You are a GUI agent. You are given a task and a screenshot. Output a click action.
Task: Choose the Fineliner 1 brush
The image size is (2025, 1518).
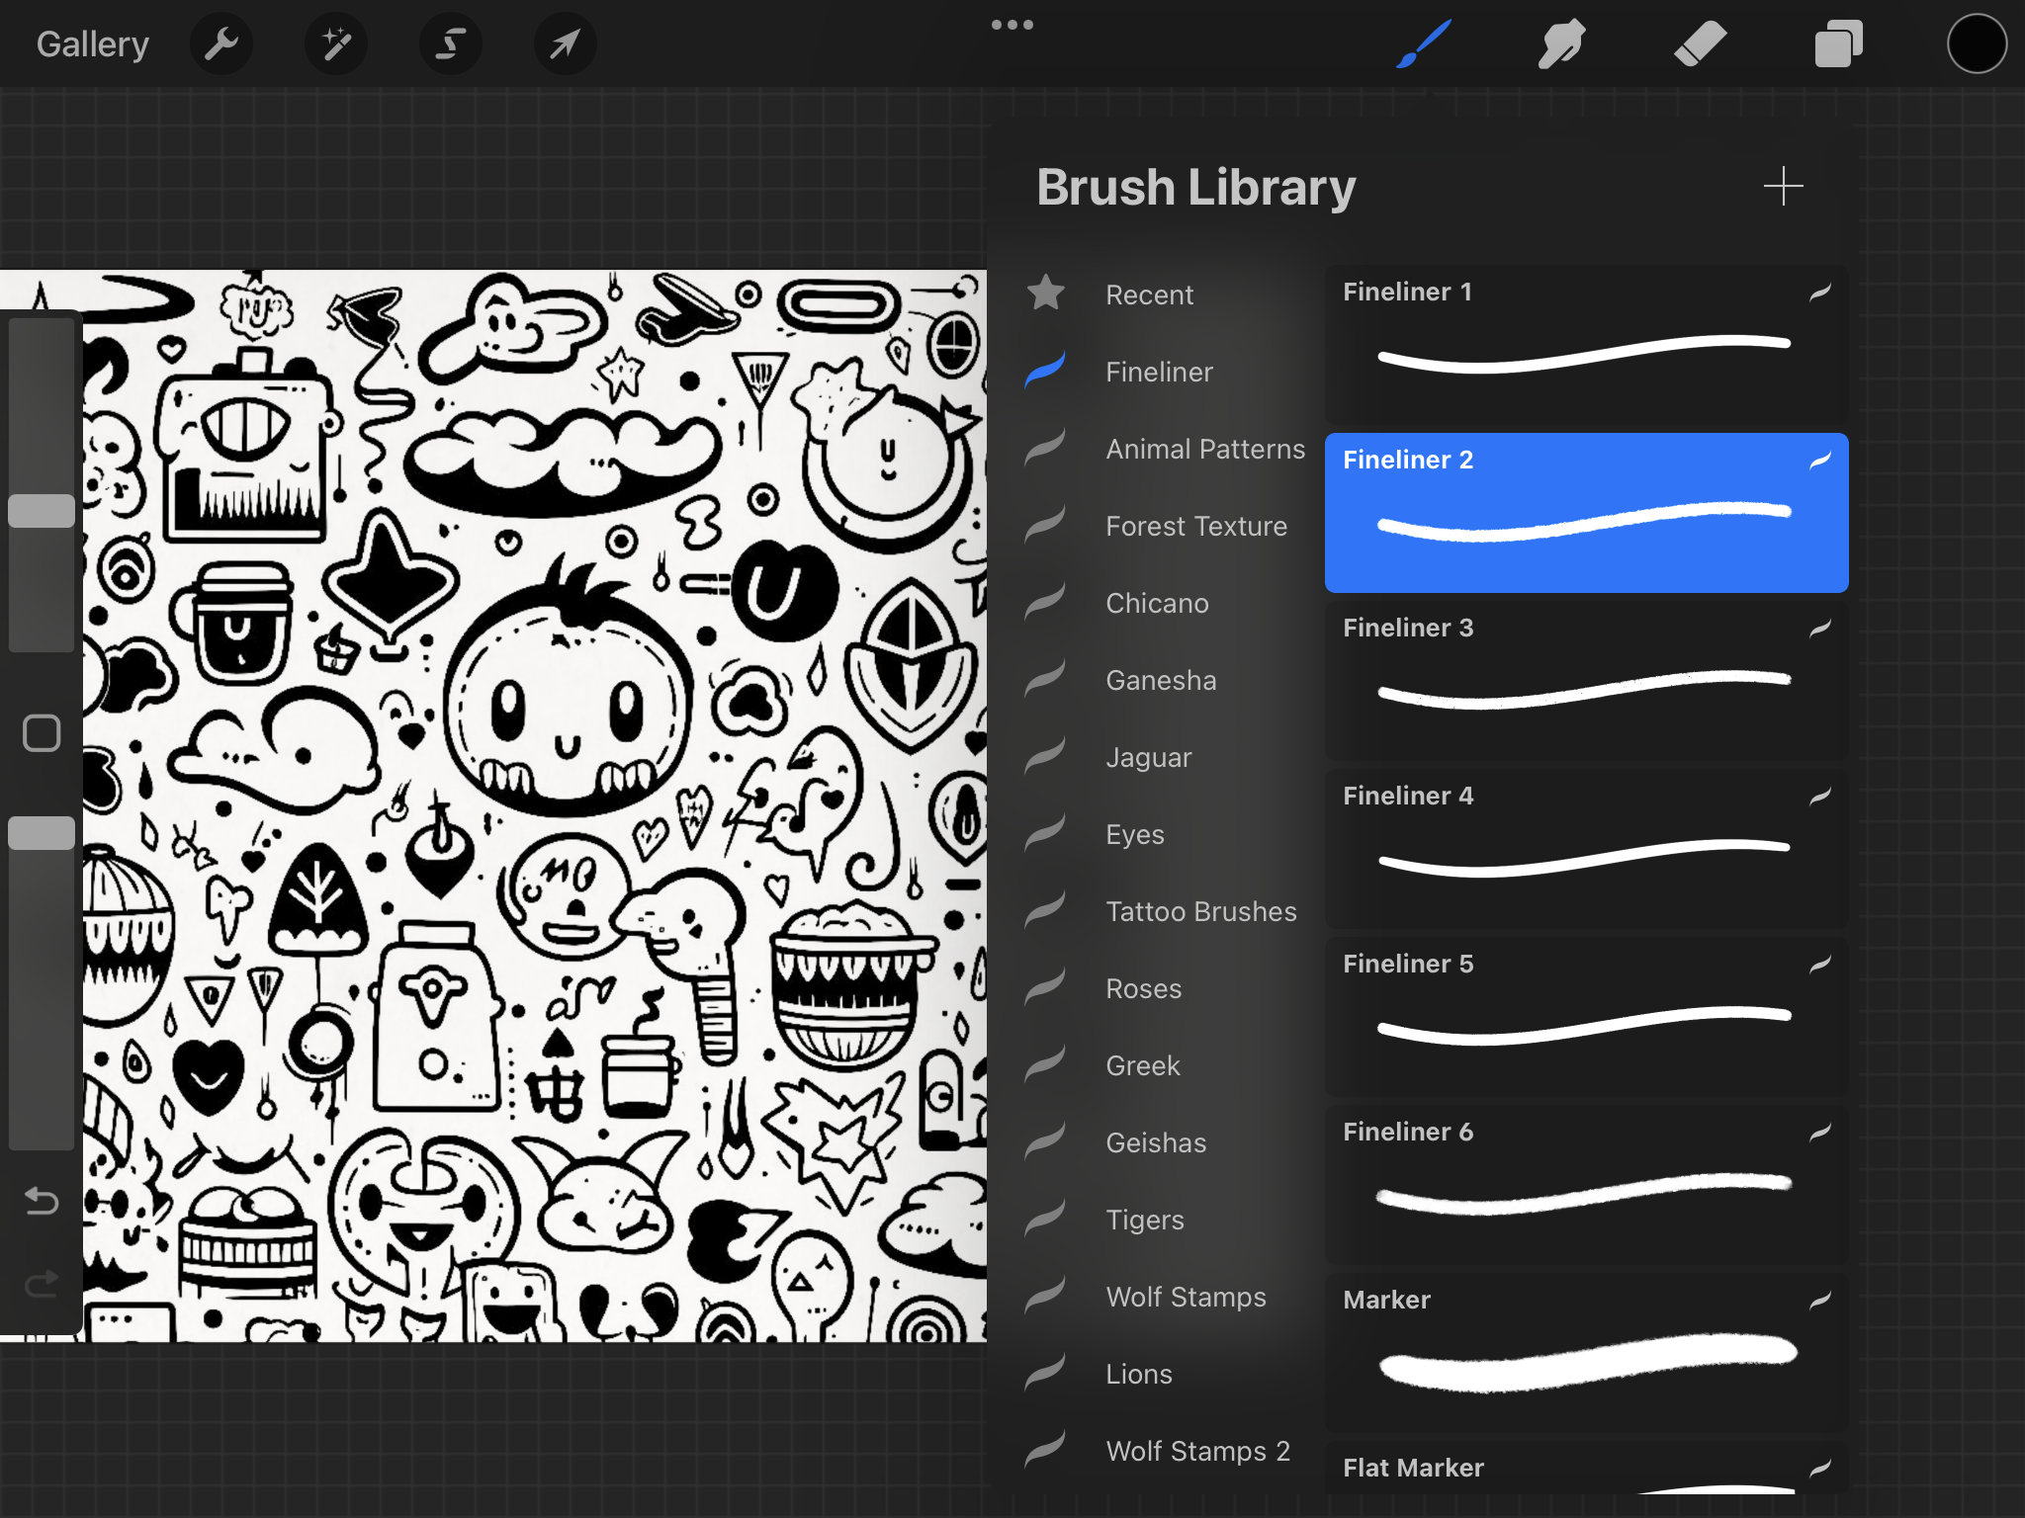point(1586,345)
